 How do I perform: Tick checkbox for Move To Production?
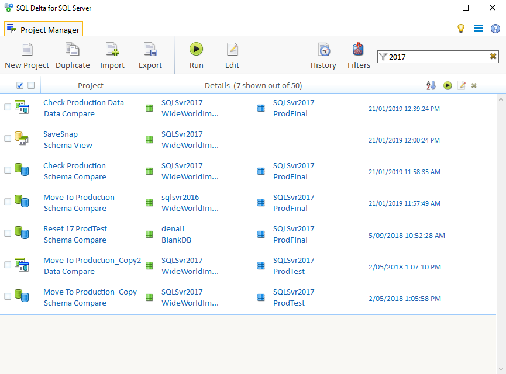coord(8,202)
